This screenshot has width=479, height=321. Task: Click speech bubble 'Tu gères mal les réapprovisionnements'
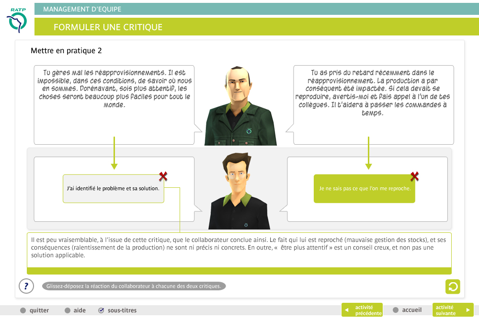(x=114, y=105)
